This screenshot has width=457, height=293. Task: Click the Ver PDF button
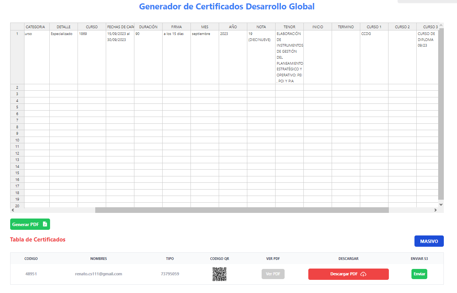(273, 274)
